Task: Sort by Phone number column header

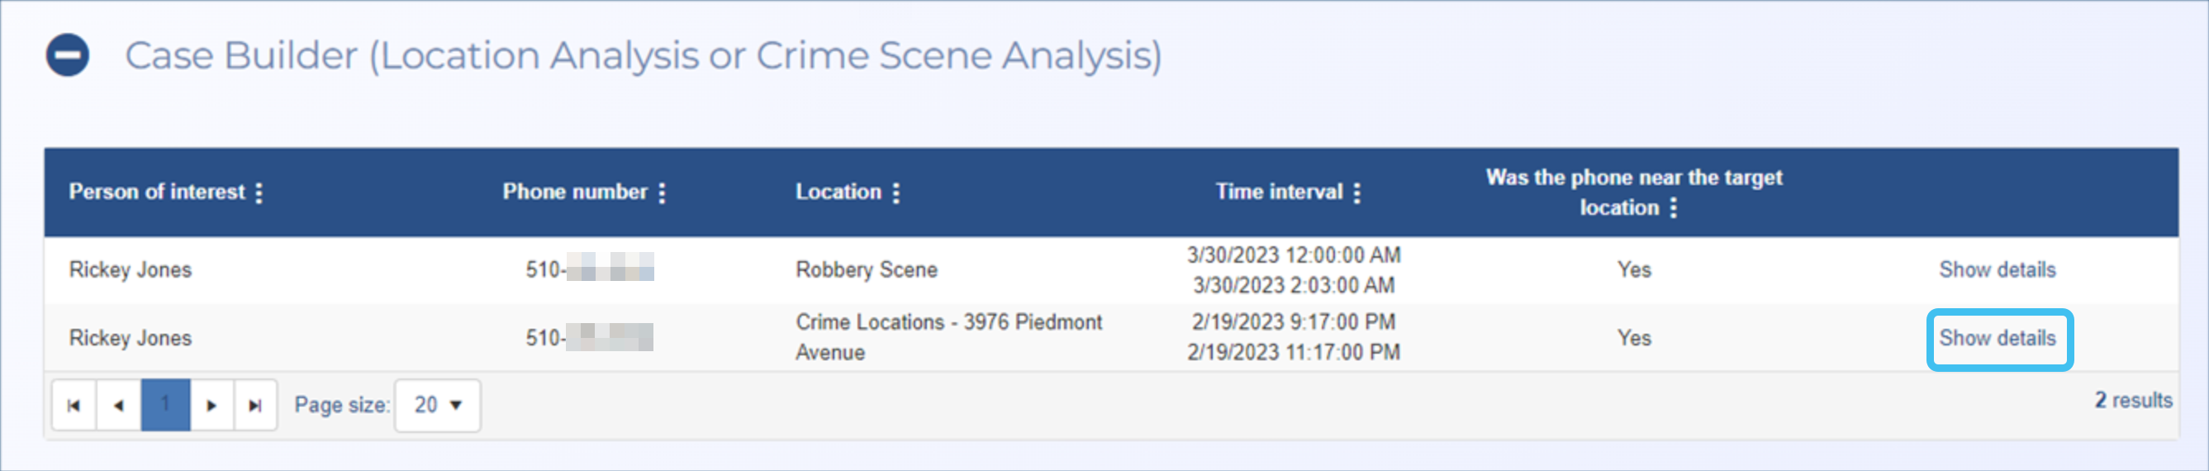Action: click(x=574, y=193)
